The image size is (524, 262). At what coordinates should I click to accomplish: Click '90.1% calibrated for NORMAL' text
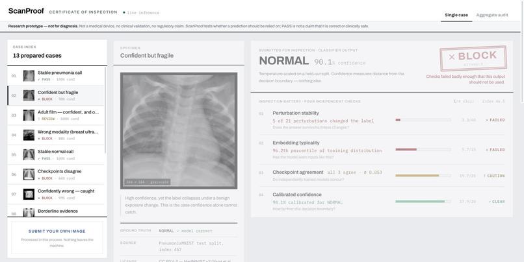point(308,202)
